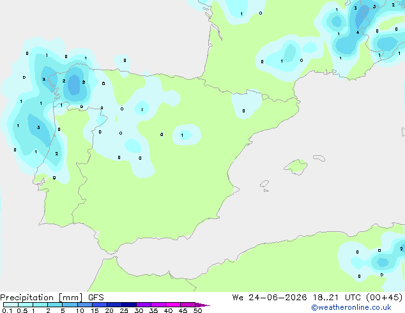This screenshot has height=313, width=405.
Task: Click the '4' precipitation value on the map
Action: click(x=358, y=33)
